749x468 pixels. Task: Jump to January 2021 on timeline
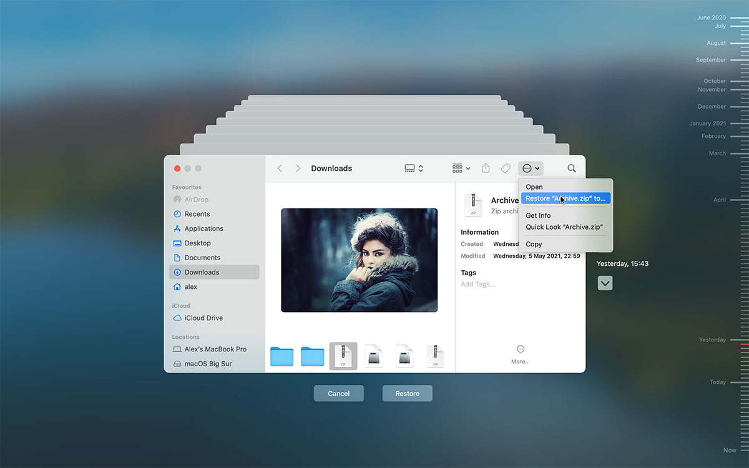pos(708,124)
